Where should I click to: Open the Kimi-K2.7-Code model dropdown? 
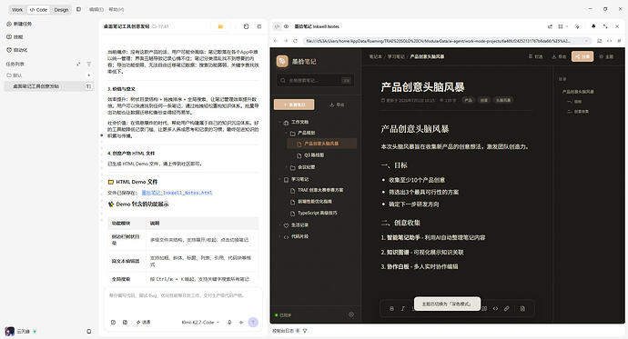click(x=200, y=323)
